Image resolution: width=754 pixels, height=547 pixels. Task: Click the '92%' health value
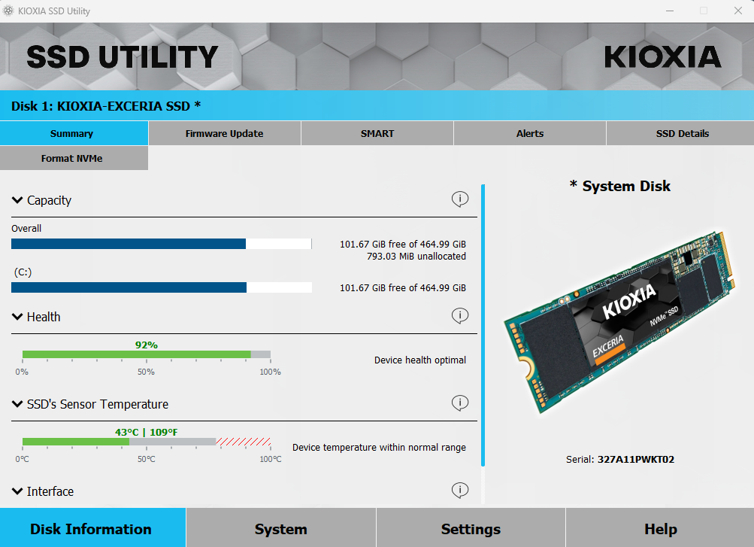(146, 345)
